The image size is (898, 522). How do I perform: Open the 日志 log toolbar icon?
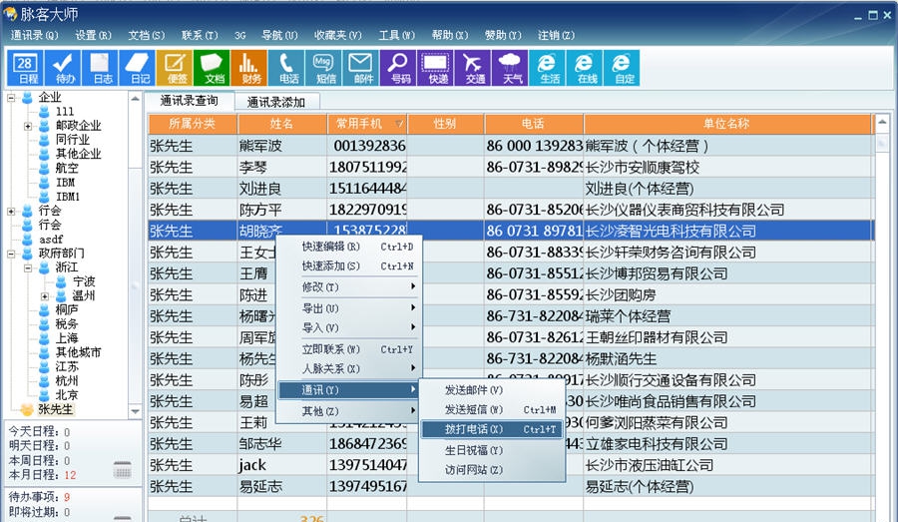[100, 68]
